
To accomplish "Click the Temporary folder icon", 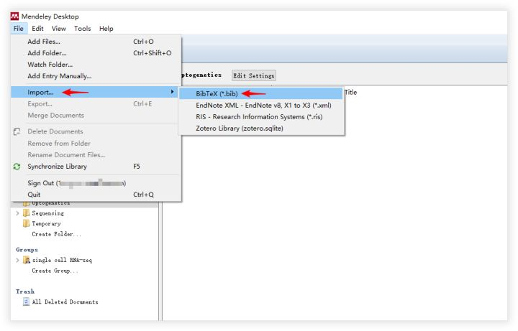I will 26,223.
